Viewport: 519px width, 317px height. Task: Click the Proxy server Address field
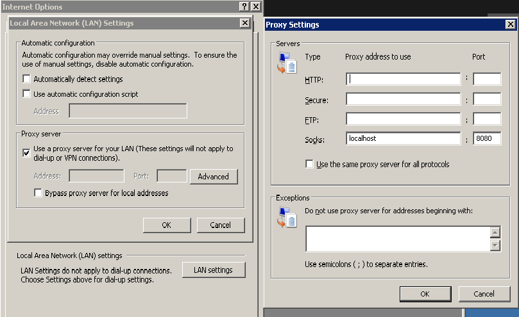tap(97, 176)
